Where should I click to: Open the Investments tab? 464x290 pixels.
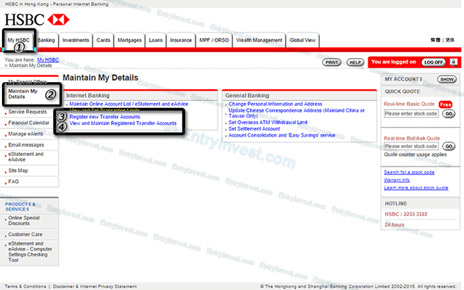76,40
